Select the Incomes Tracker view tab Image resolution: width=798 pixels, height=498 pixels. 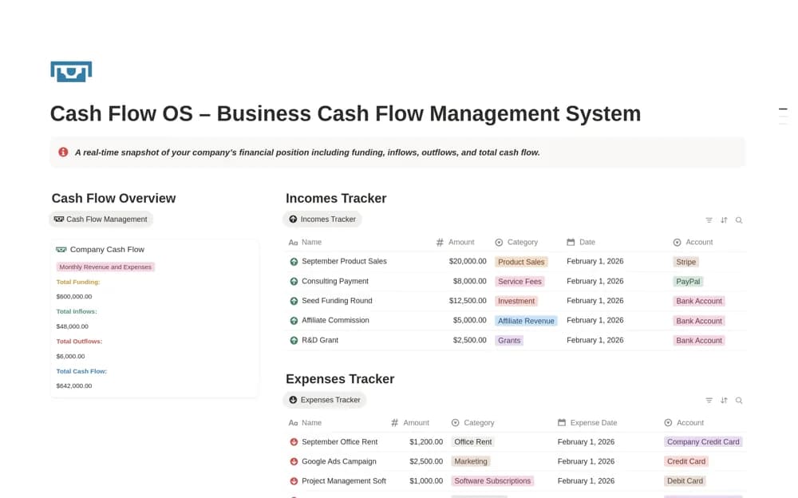[x=322, y=219]
